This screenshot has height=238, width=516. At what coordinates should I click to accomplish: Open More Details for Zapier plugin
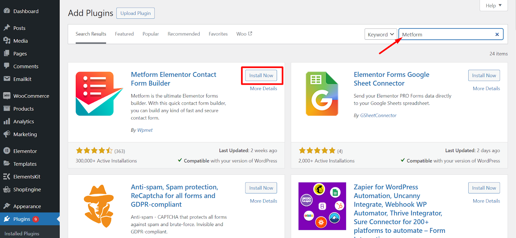pos(486,201)
